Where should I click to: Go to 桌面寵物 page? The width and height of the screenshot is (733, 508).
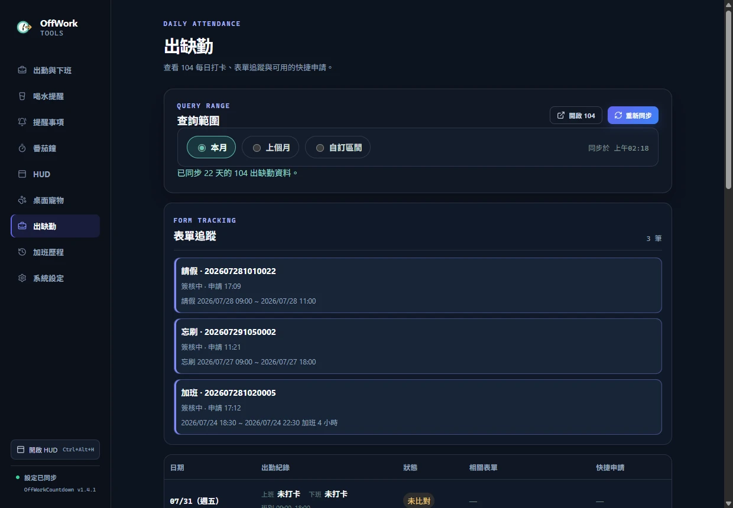55,200
